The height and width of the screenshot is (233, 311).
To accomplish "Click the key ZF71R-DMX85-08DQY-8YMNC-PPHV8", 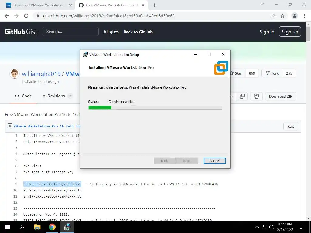I will 52,196.
